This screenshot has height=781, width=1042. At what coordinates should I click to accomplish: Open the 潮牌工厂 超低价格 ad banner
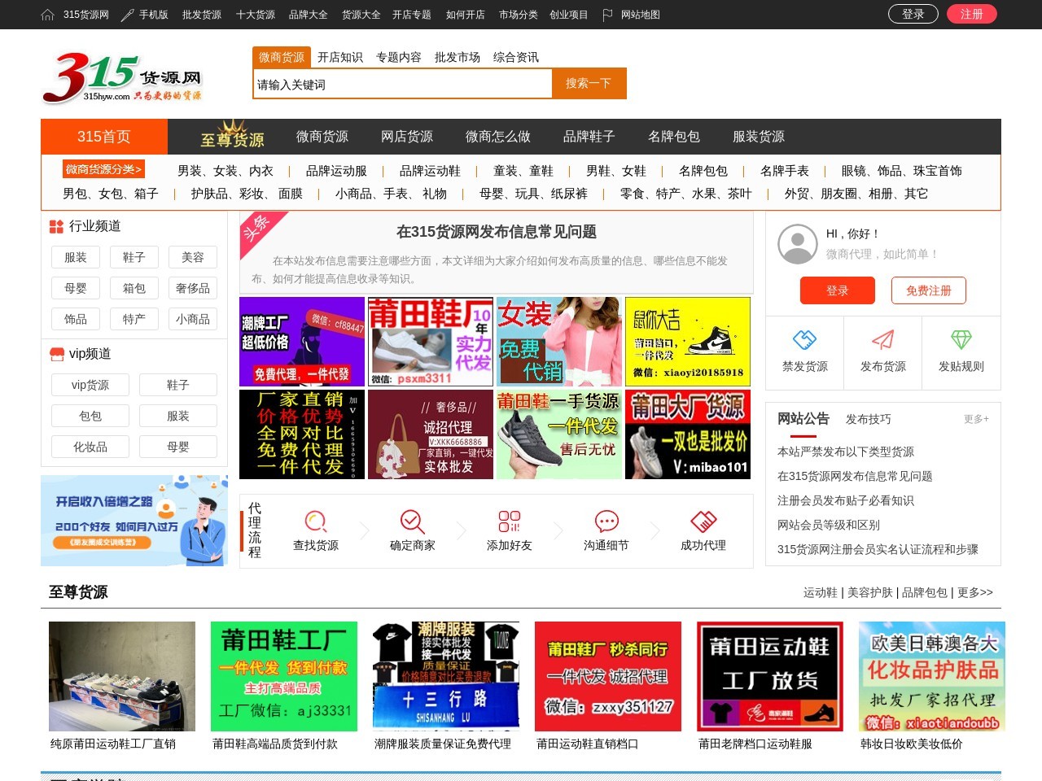coord(302,342)
